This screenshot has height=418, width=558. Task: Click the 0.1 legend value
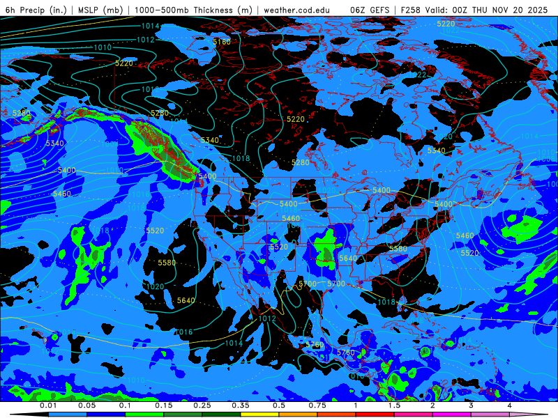pos(126,405)
